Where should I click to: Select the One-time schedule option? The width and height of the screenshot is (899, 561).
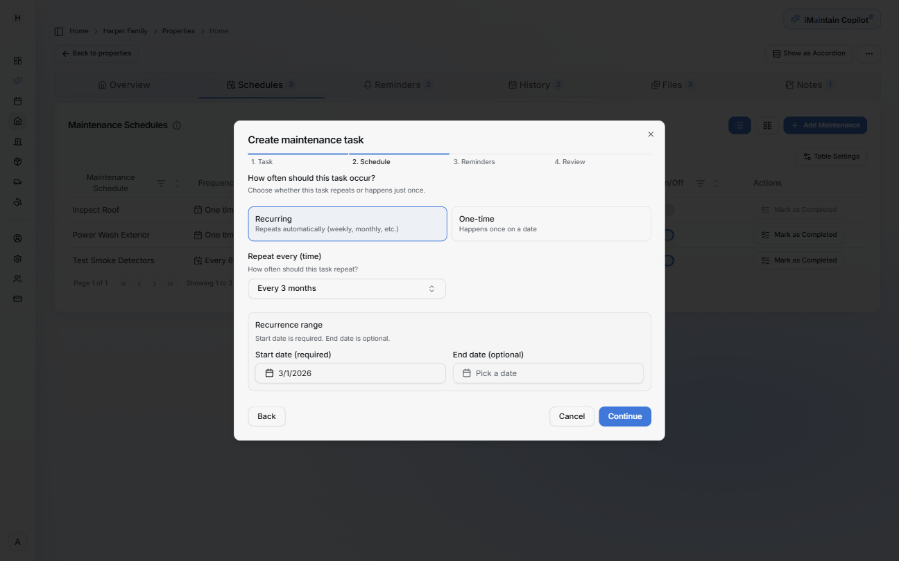click(x=551, y=223)
